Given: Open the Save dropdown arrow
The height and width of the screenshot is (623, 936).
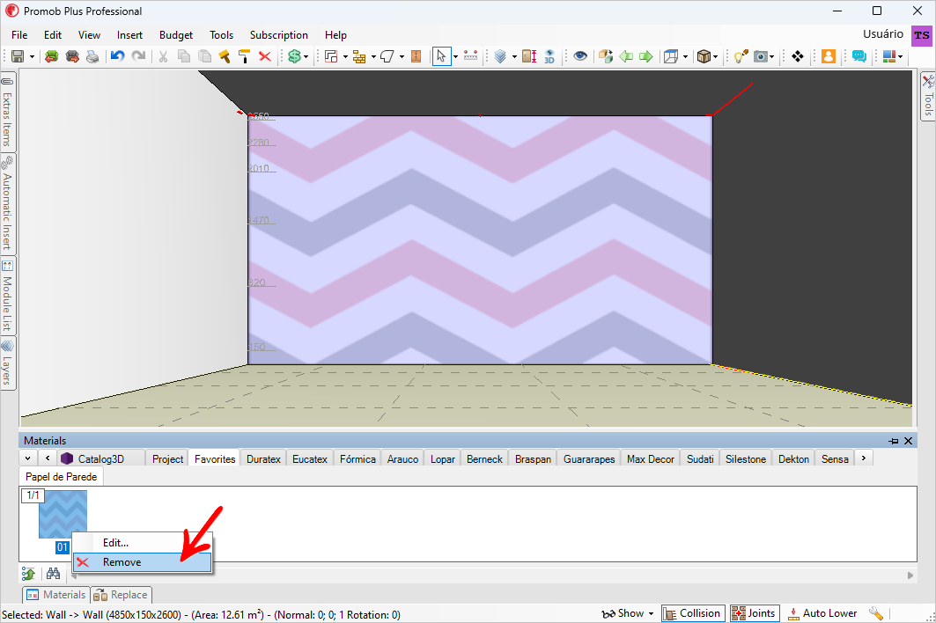Looking at the screenshot, I should point(32,56).
